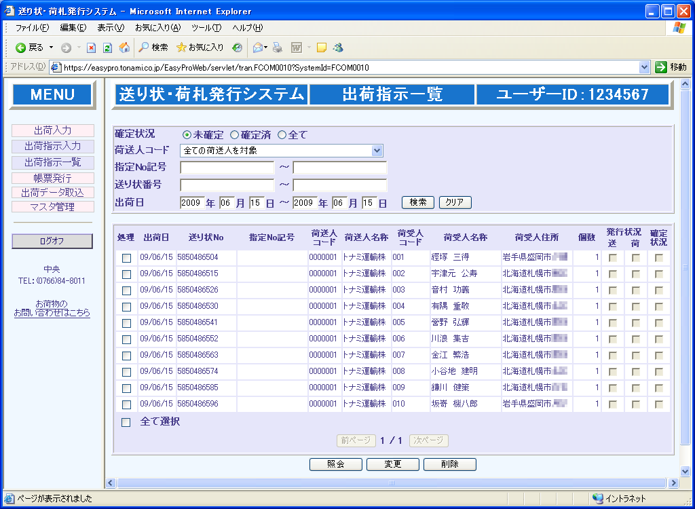The image size is (695, 509).
Task: Open the address bar dropdown arrow
Action: coord(645,67)
